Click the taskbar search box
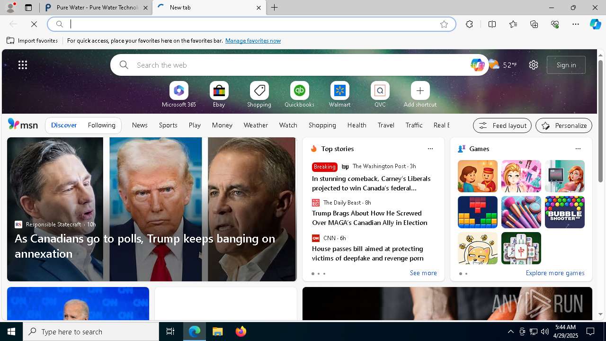The image size is (606, 341). click(91, 332)
